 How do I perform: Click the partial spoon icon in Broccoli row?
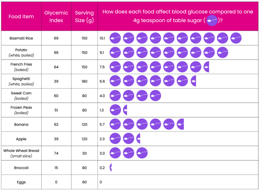(111, 167)
